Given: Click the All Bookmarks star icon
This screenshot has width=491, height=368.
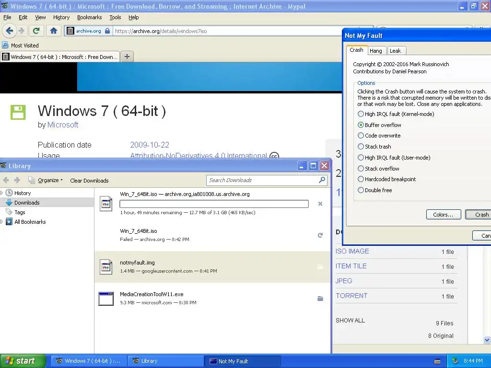Looking at the screenshot, I should pyautogui.click(x=9, y=221).
